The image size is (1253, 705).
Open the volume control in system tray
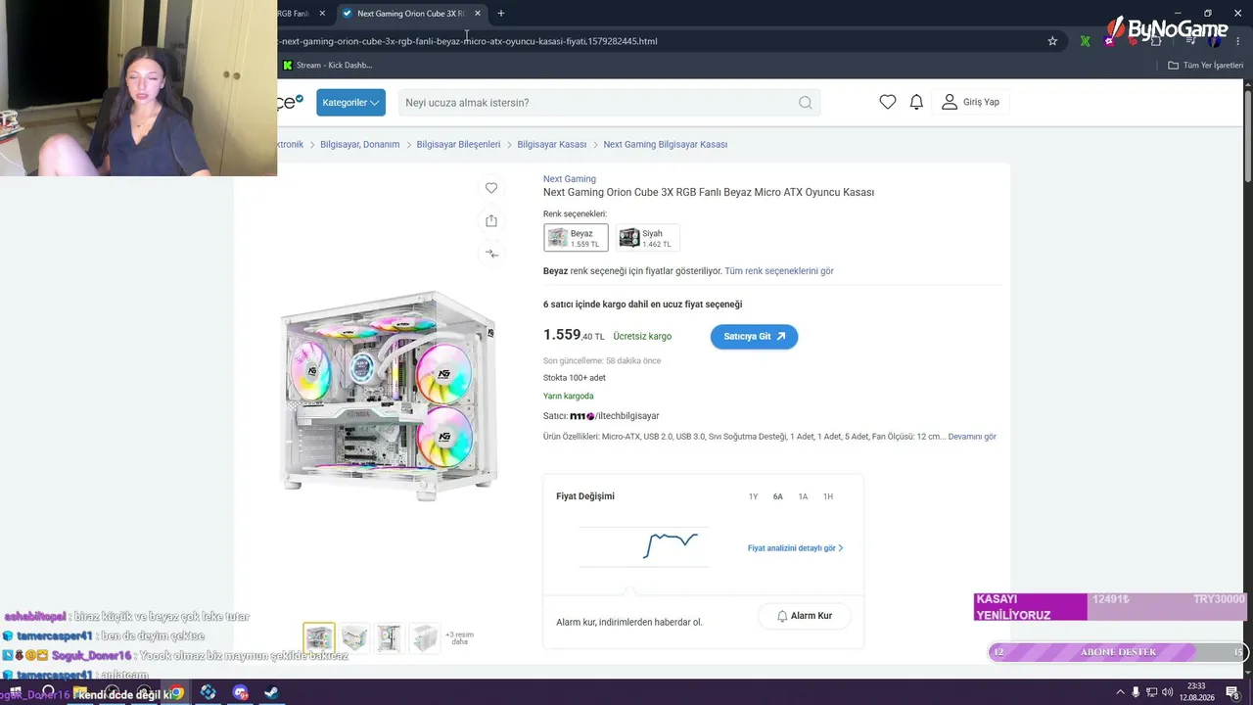coord(1167,692)
